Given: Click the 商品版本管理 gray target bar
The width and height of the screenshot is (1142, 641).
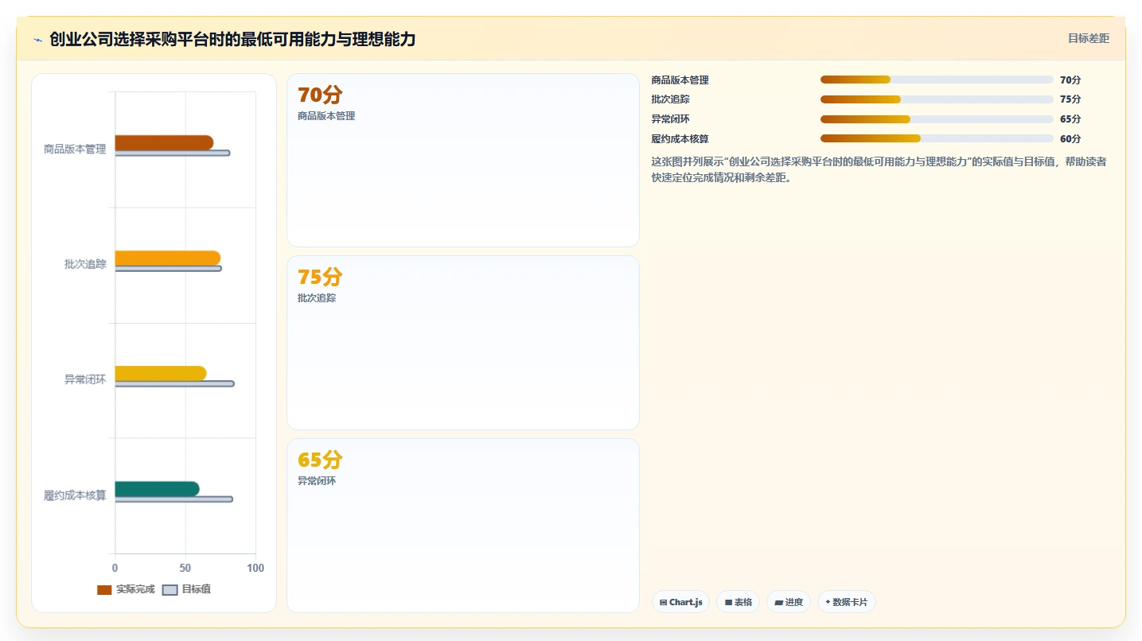Looking at the screenshot, I should (x=173, y=153).
